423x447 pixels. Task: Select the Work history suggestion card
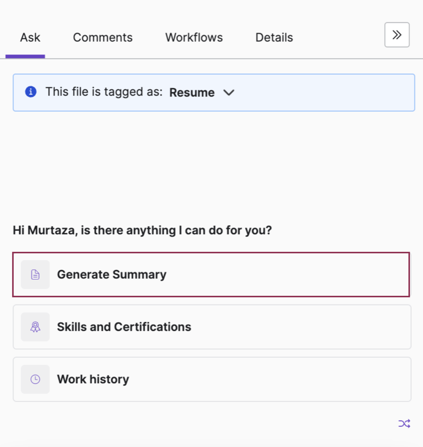[211, 379]
